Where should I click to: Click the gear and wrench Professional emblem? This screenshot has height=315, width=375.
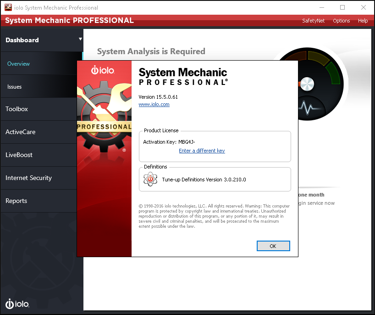click(104, 117)
